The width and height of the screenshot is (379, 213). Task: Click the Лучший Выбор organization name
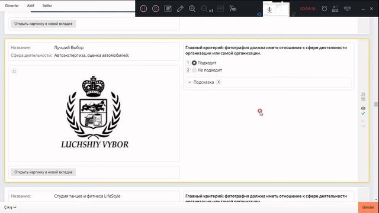pyautogui.click(x=69, y=47)
